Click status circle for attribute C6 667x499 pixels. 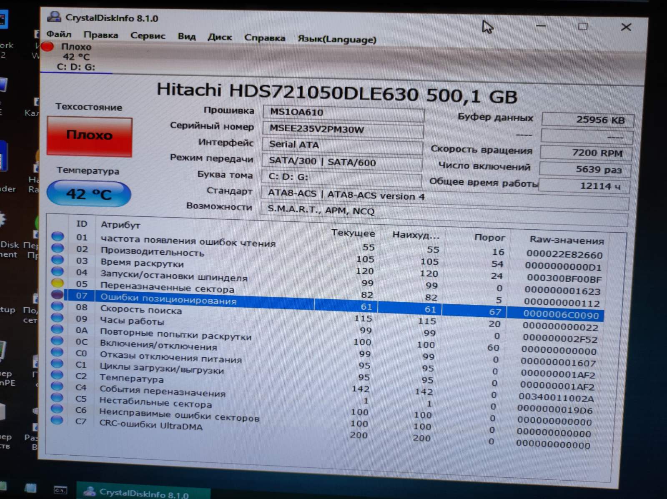tap(57, 409)
